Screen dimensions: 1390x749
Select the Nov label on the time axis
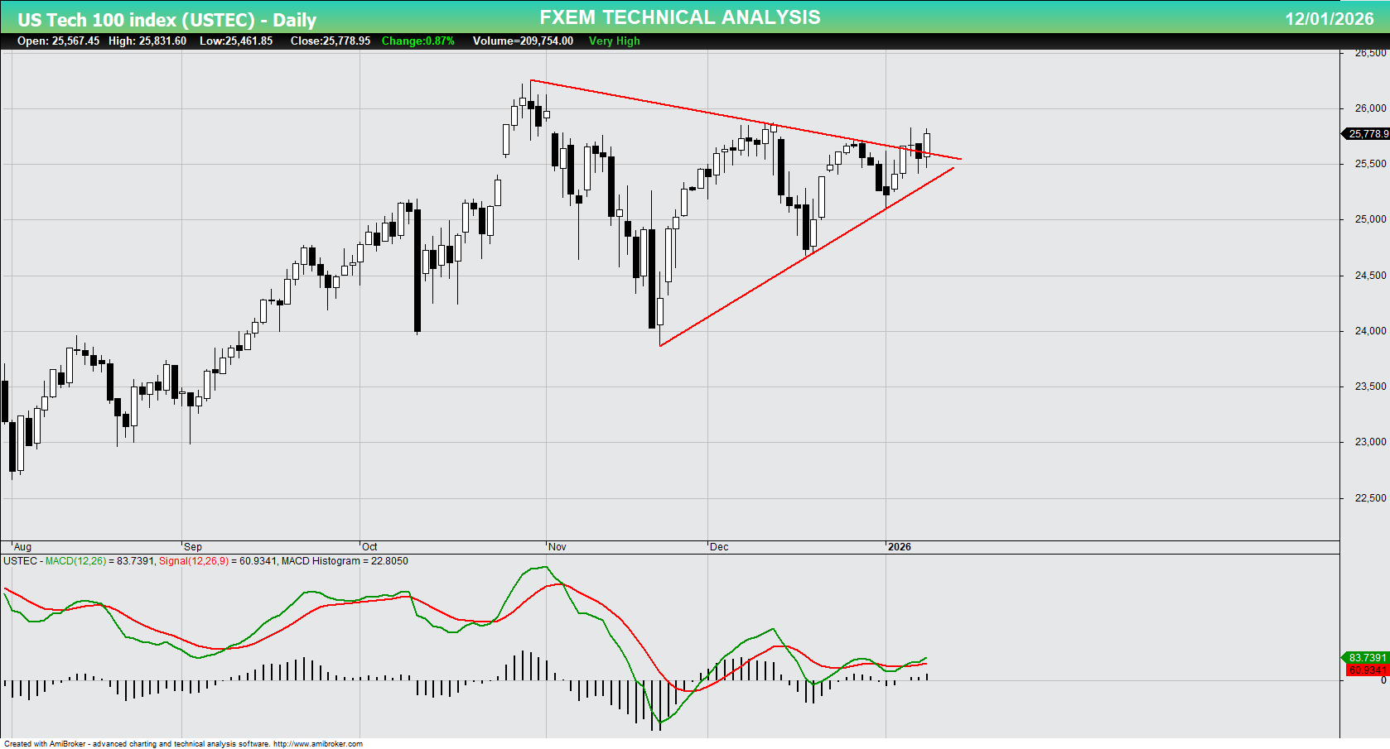(558, 546)
